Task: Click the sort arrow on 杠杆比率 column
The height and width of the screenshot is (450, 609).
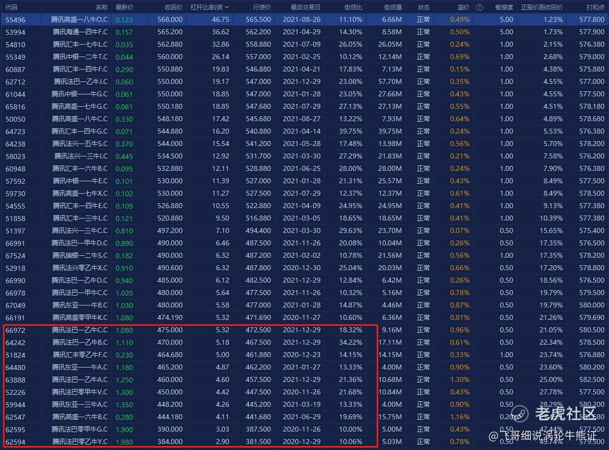Action: tap(227, 7)
